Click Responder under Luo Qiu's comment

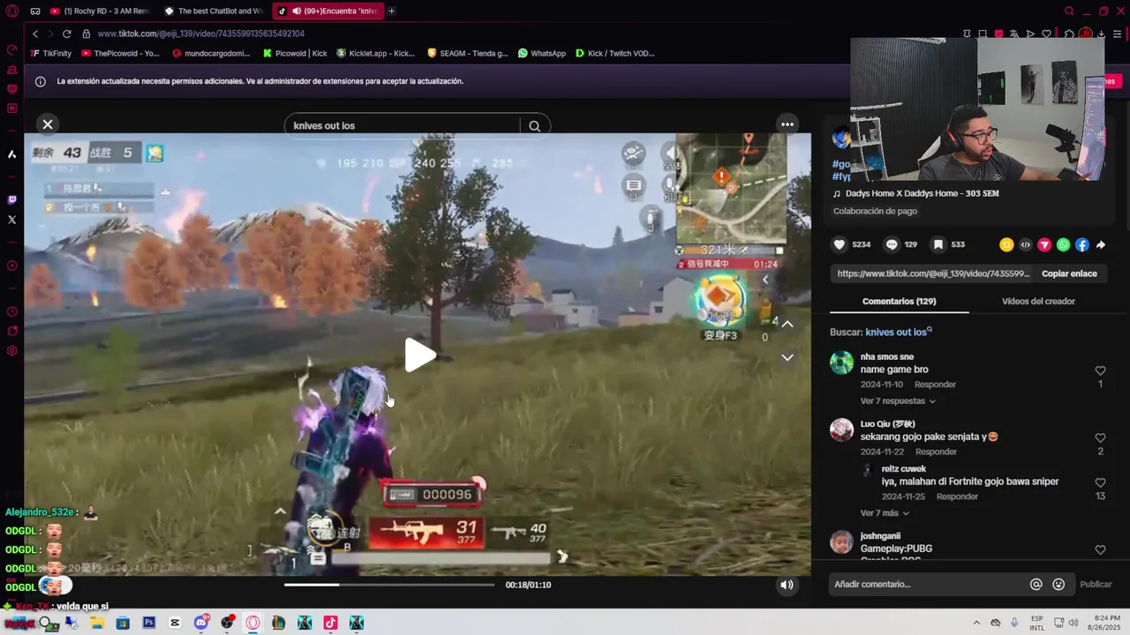point(936,452)
